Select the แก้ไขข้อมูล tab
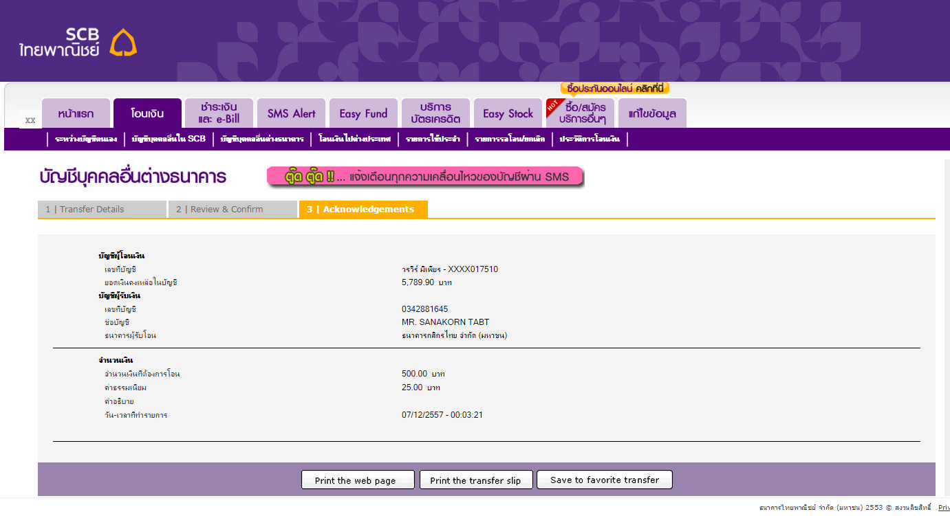The image size is (950, 516). [652, 113]
